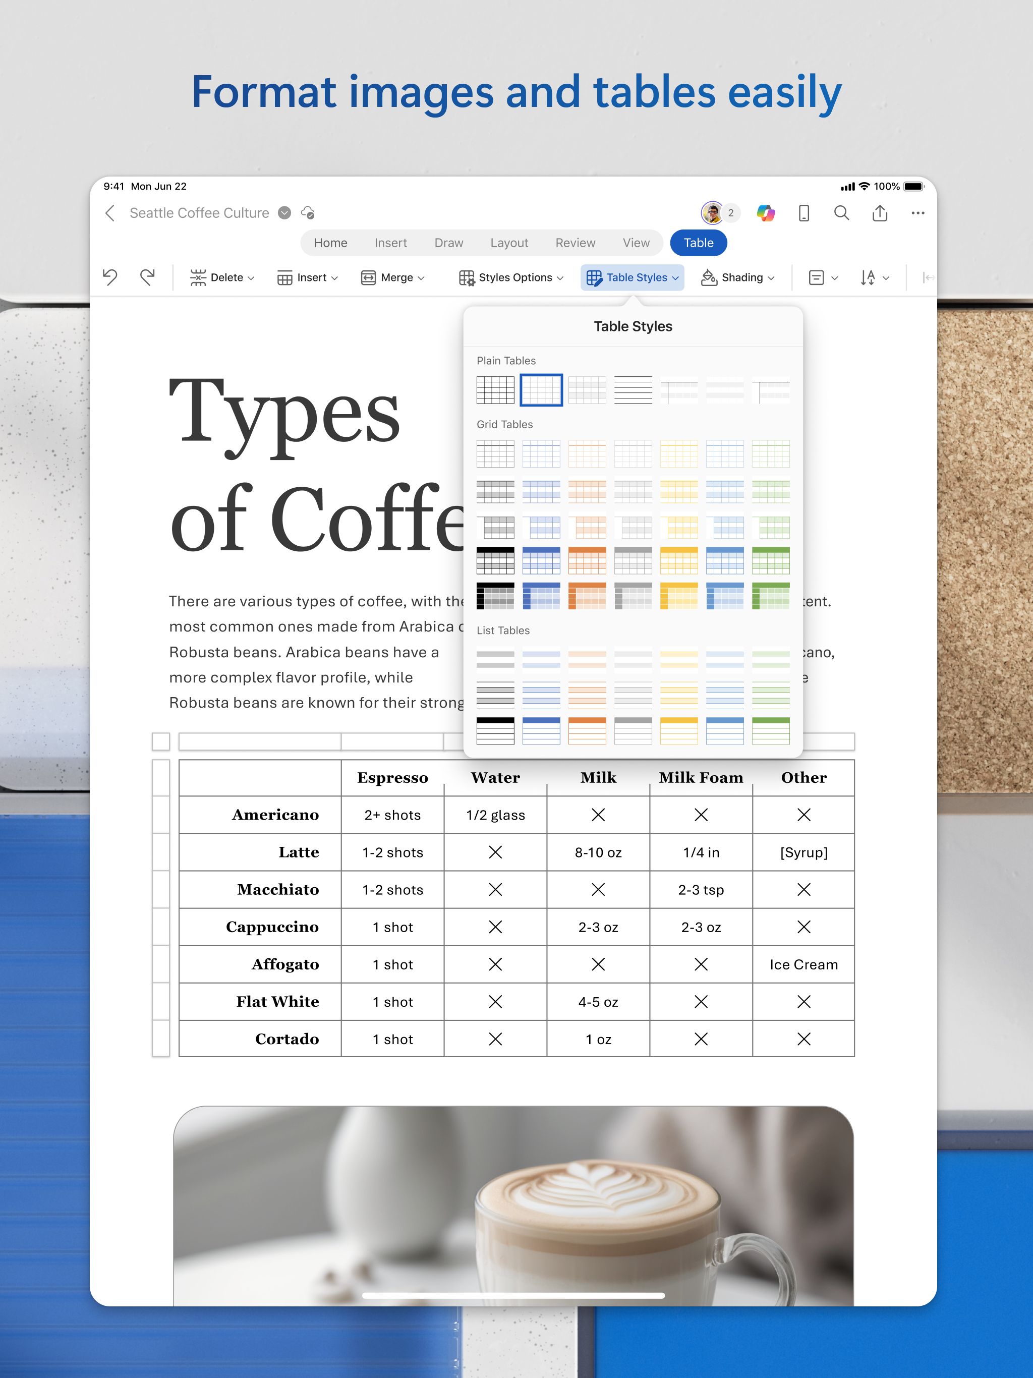Select the row handle beside Americano row

[x=161, y=815]
